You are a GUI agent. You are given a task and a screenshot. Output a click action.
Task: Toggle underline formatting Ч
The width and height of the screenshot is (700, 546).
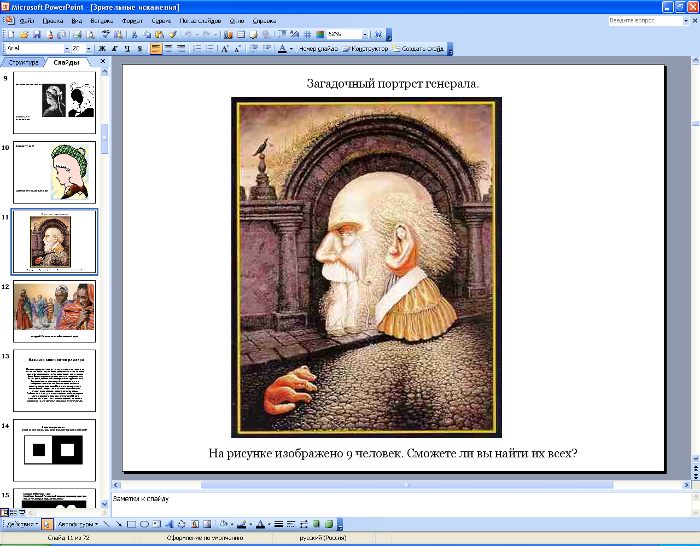click(x=127, y=49)
